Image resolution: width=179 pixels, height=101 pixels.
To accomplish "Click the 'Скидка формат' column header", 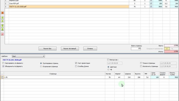I will (164, 74).
